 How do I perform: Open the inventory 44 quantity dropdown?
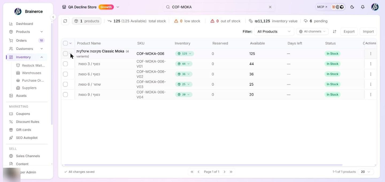point(184,64)
